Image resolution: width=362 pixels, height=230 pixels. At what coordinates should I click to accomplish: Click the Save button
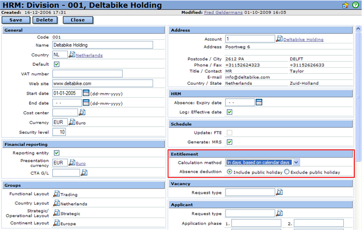16,20
